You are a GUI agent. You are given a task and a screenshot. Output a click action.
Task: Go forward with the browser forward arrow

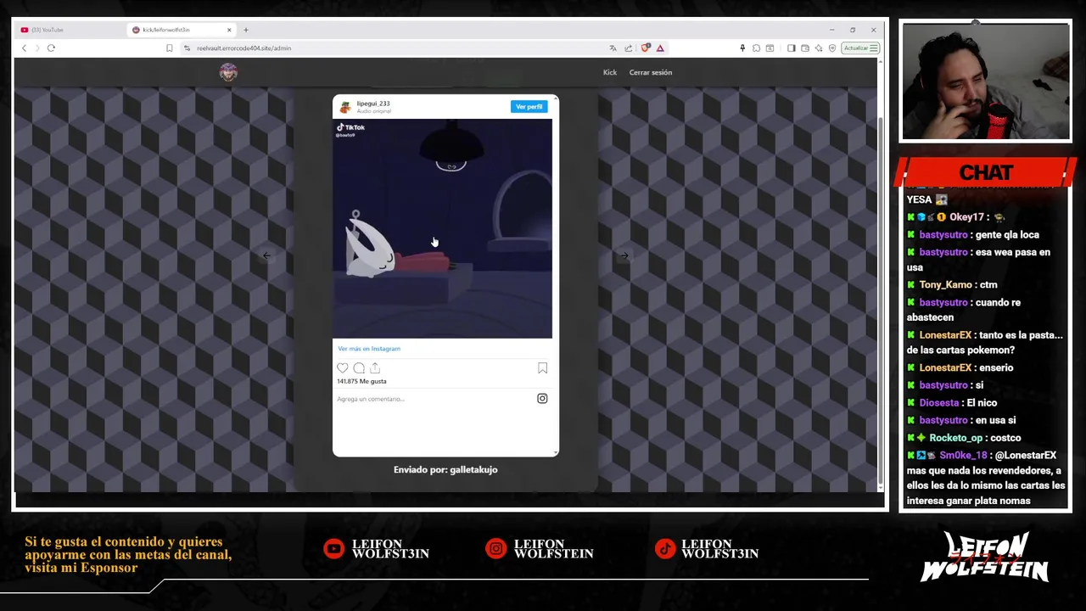pos(37,48)
